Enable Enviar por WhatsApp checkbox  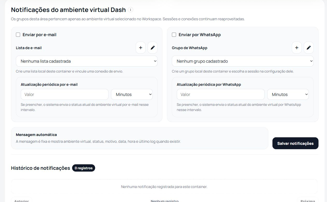click(174, 35)
